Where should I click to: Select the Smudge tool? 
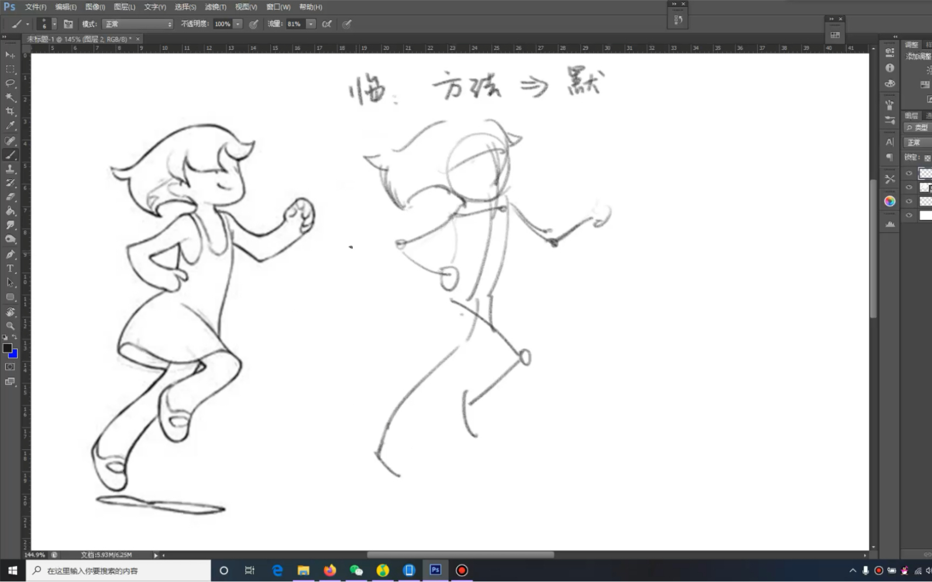tap(10, 225)
